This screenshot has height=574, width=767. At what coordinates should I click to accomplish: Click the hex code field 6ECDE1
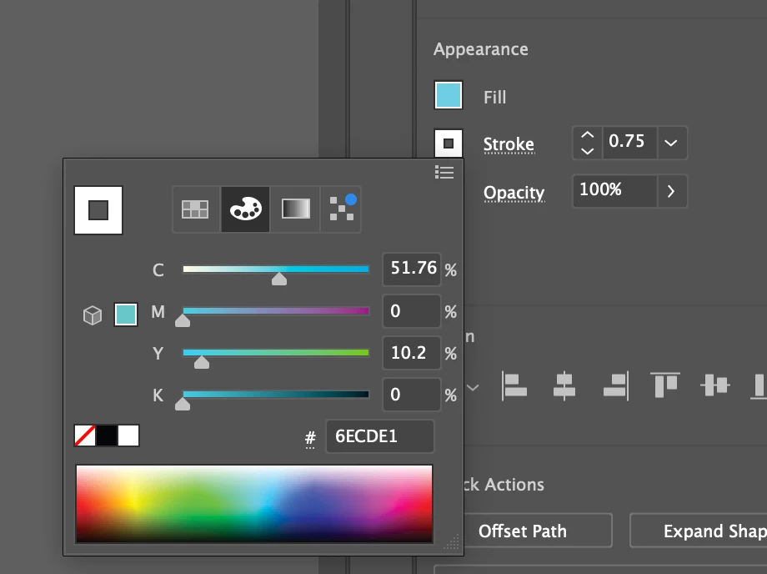point(380,436)
